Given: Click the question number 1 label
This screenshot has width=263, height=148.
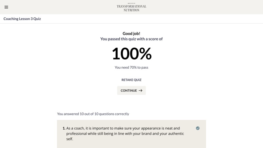Looking at the screenshot, I should 64,128.
